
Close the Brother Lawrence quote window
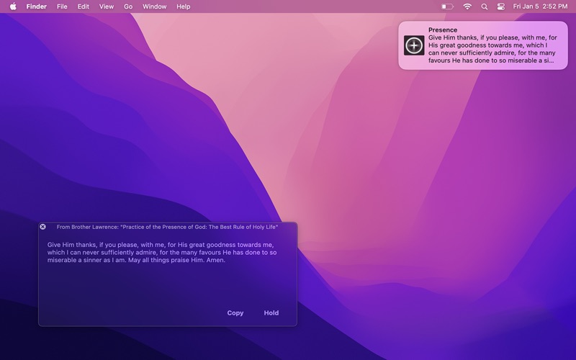pos(43,227)
